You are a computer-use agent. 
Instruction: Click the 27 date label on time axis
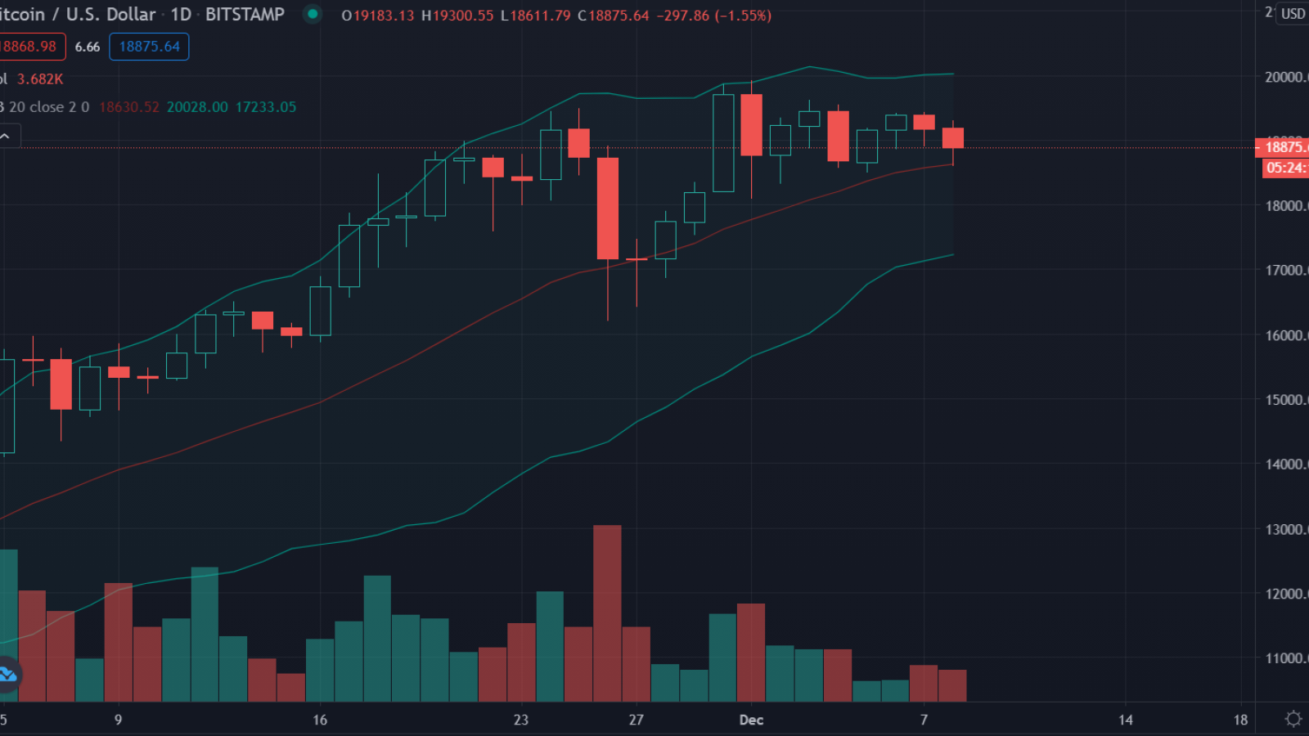[637, 720]
